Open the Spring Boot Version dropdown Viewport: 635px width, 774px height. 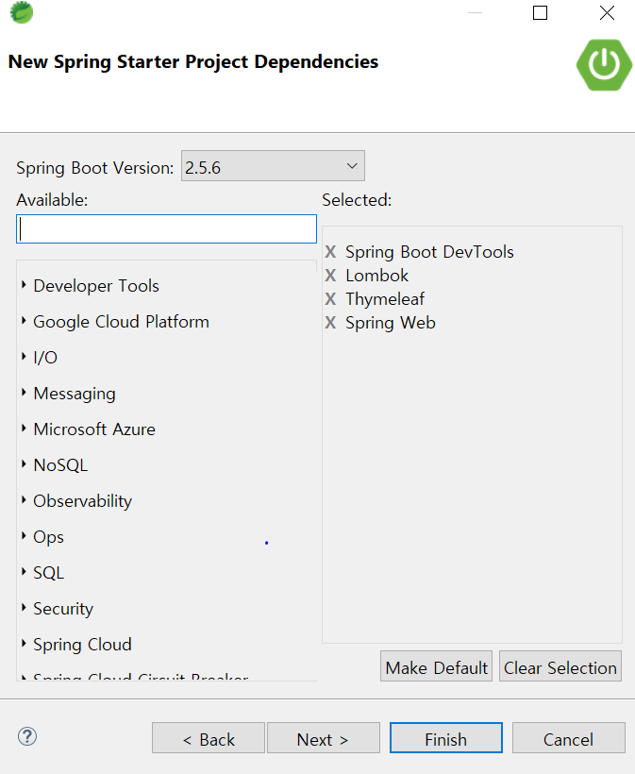point(273,166)
